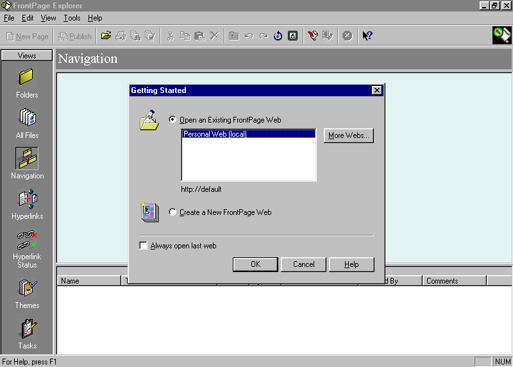Open the File menu

click(9, 18)
